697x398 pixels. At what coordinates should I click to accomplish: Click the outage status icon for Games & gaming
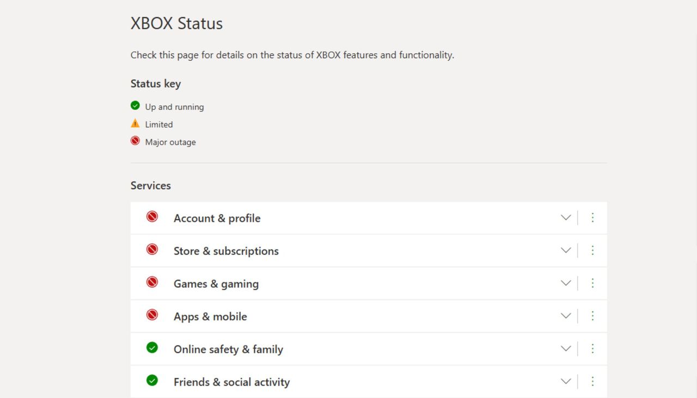152,282
